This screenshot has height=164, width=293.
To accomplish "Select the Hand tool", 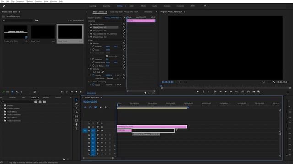I will [x=76, y=124].
